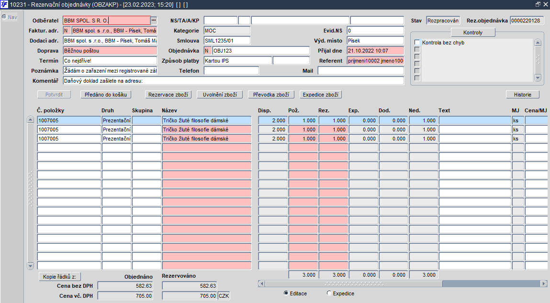Click the Cena/MJ column header
550x303 pixels.
click(536, 110)
